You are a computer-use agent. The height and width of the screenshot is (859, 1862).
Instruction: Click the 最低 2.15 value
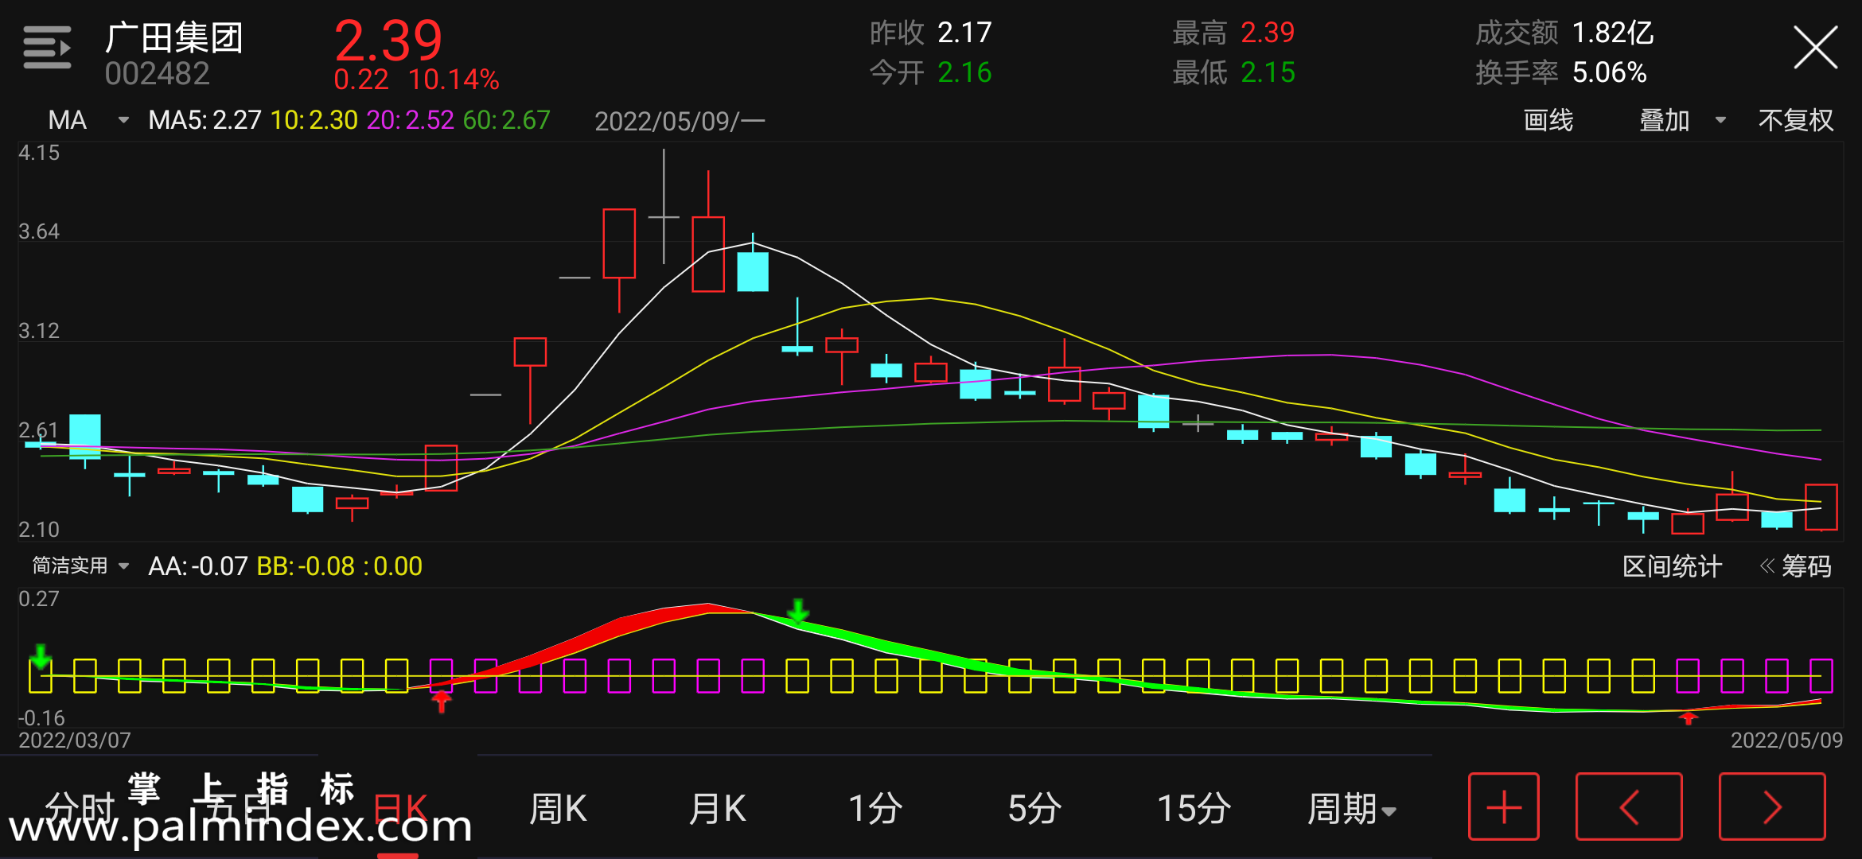pyautogui.click(x=1233, y=72)
